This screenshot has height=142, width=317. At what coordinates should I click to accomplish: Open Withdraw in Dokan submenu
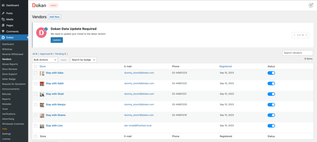7,49
